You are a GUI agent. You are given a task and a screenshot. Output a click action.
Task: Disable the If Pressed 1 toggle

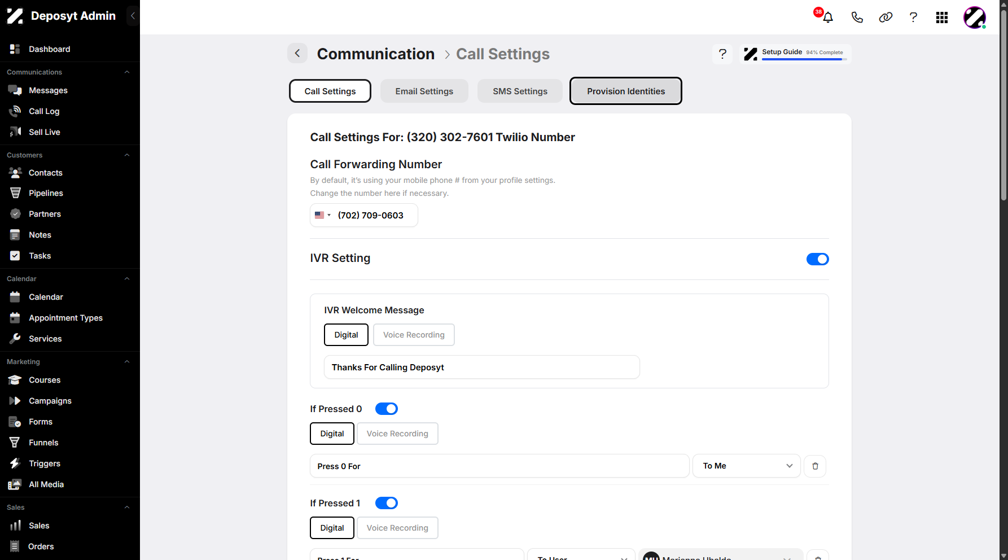(x=387, y=503)
